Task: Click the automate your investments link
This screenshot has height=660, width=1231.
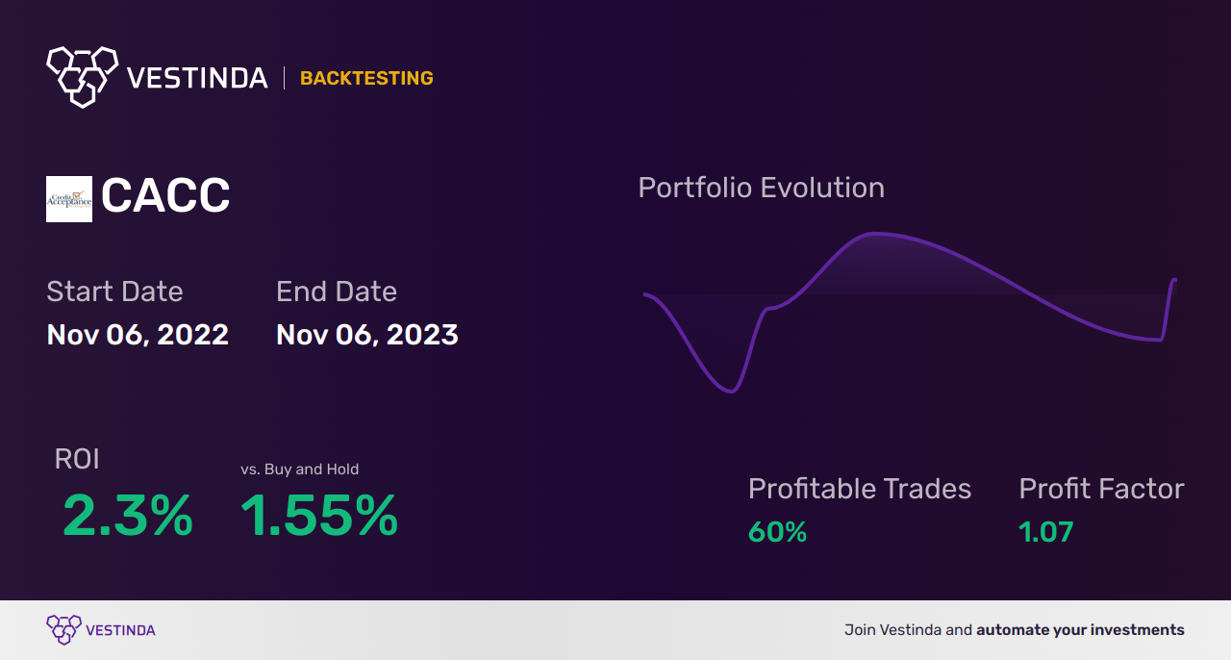Action: tap(1081, 630)
